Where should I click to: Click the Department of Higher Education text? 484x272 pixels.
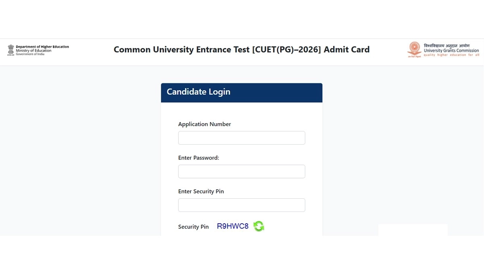click(x=42, y=47)
